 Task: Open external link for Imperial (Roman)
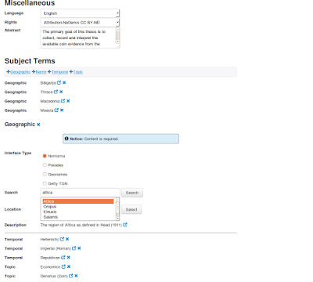click(x=74, y=248)
